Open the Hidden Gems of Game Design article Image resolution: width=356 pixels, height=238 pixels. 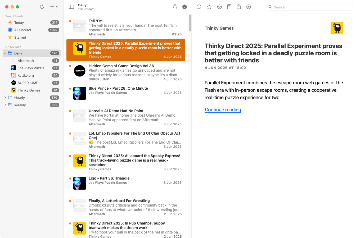coord(126,73)
